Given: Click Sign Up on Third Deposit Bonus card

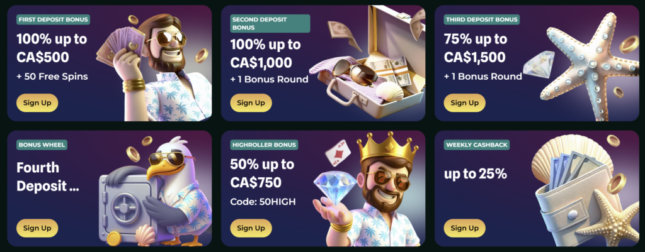Looking at the screenshot, I should 464,102.
